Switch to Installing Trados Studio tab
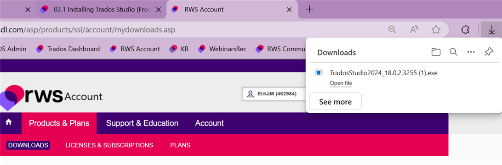 coord(101,10)
